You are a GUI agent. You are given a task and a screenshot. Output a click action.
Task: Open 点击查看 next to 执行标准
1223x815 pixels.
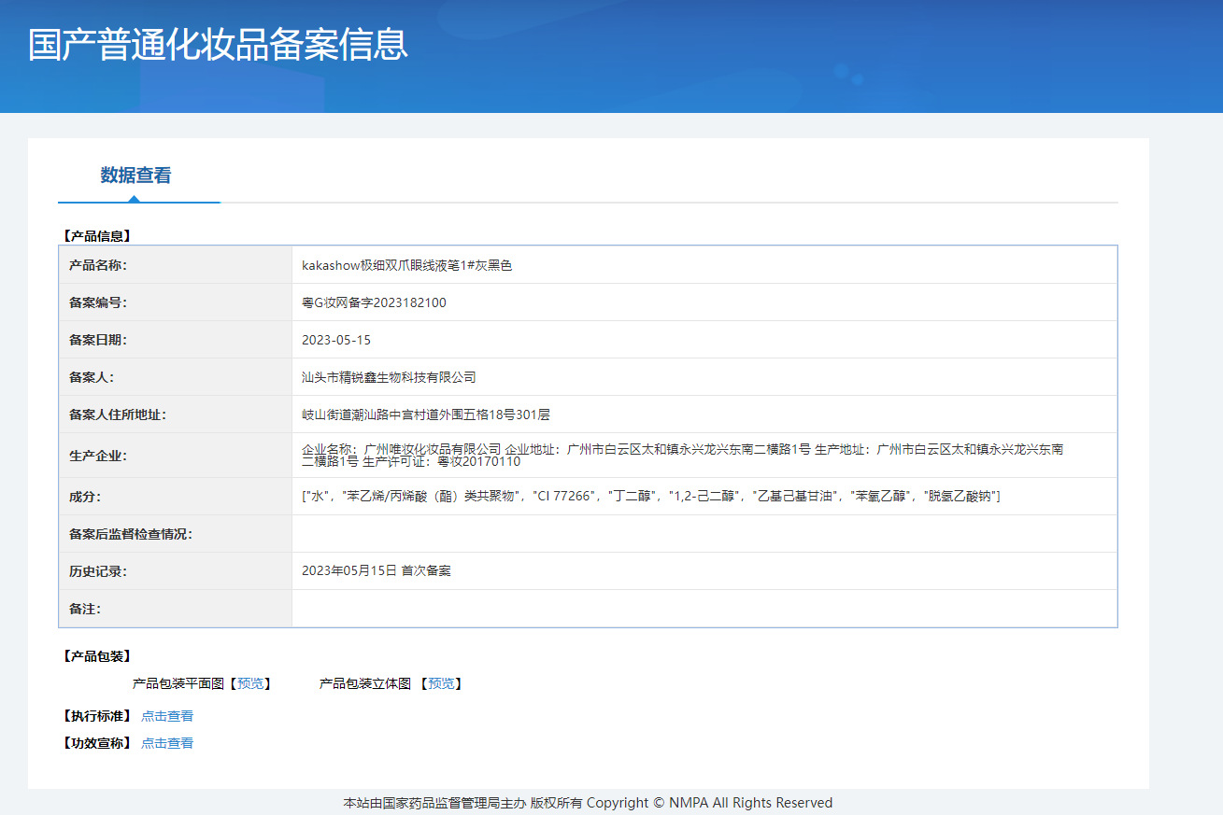[167, 717]
